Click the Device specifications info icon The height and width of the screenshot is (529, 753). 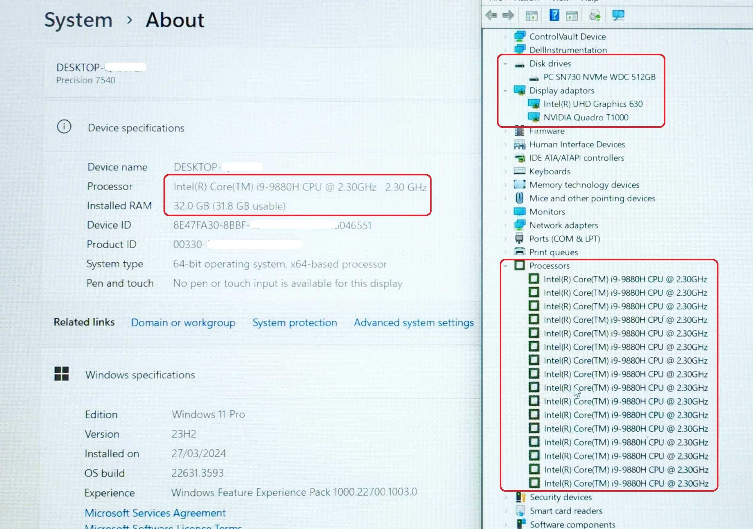(64, 126)
